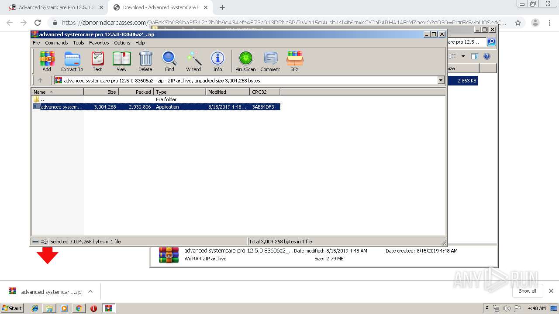
Task: Click Explorer search magnifier button
Action: click(491, 42)
